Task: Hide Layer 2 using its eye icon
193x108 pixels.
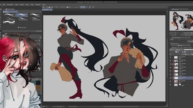Action: click(x=170, y=61)
